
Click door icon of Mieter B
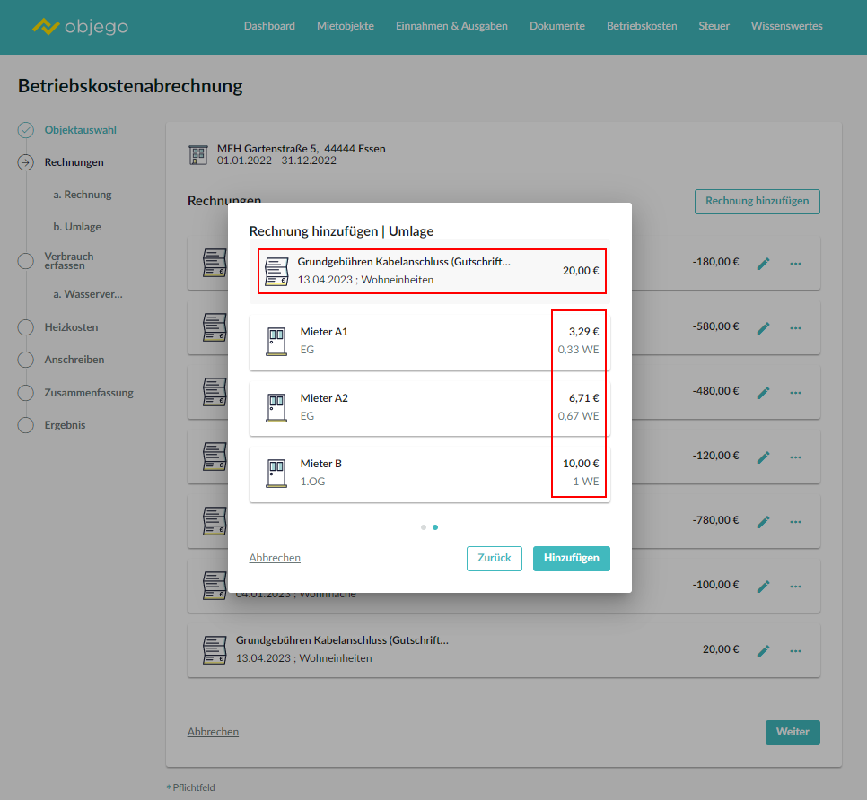click(276, 473)
